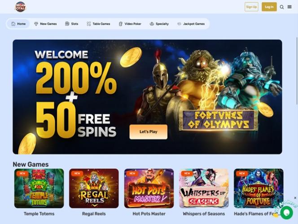This screenshot has width=298, height=224.
Task: Click the dice icon beside Table Games
Action: pos(88,24)
